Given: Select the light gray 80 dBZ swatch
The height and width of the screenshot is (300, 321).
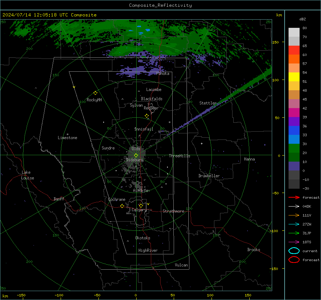Looking at the screenshot, I should (294, 32).
